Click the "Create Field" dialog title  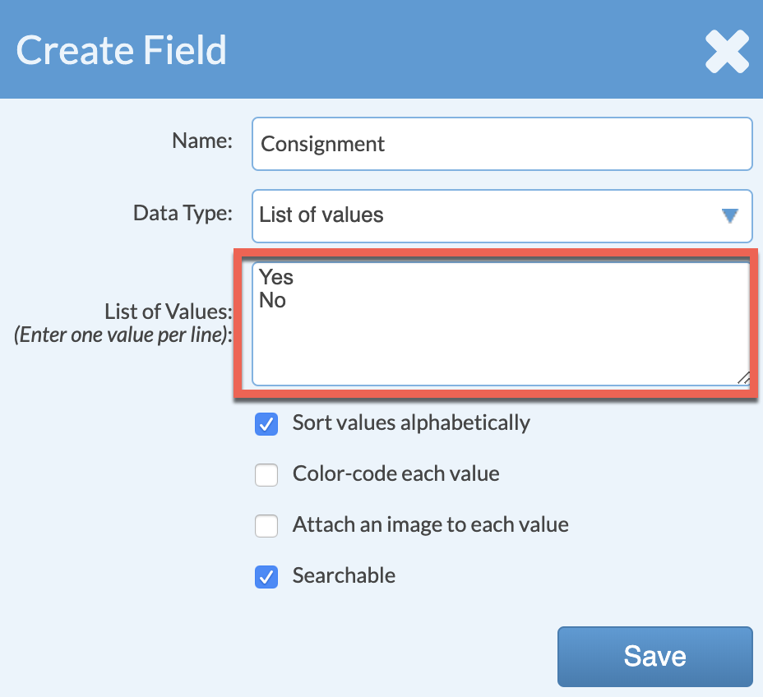122,50
